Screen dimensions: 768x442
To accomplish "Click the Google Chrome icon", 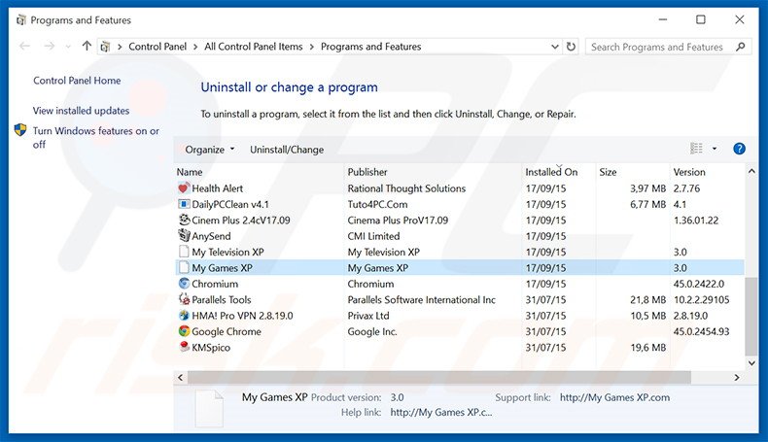I will tap(184, 331).
